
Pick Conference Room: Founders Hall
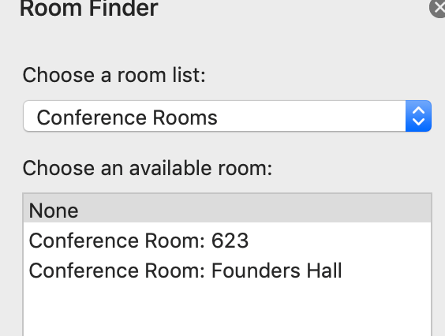tap(227, 271)
